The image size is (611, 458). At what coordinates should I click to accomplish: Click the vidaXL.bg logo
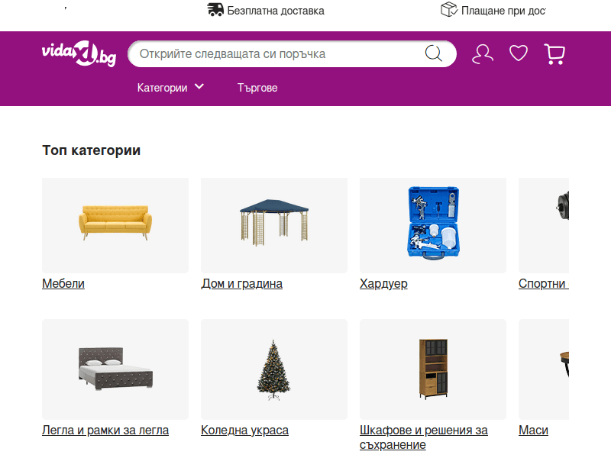click(79, 53)
